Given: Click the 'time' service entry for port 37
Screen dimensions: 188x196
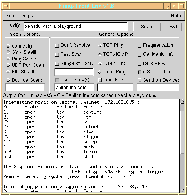Looking at the screenshot, I should [89, 132].
